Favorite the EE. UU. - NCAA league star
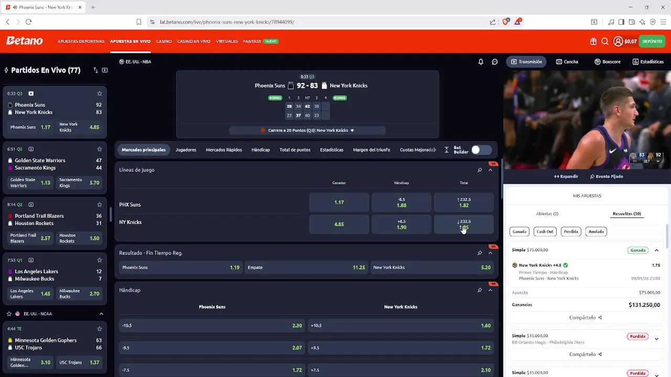The image size is (671, 377). pos(9,314)
